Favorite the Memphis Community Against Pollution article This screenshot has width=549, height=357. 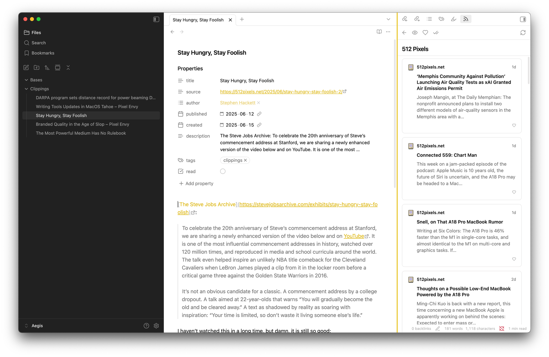click(x=514, y=125)
